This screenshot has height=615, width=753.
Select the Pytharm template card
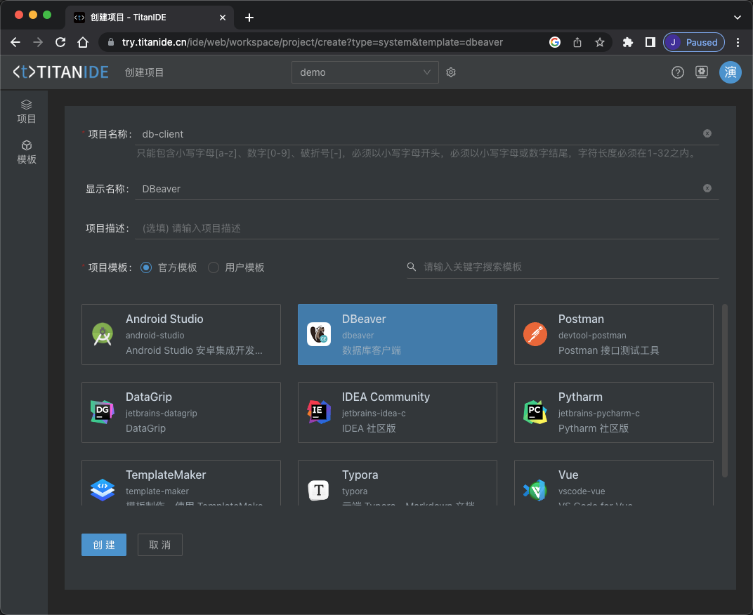tap(613, 412)
